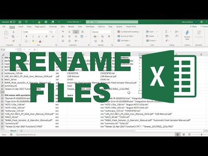This screenshot has width=208, height=156.
Task: Open the Page Layout tab
Action: 40,26
